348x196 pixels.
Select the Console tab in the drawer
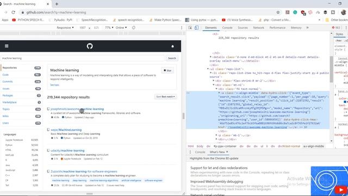tap(200, 152)
